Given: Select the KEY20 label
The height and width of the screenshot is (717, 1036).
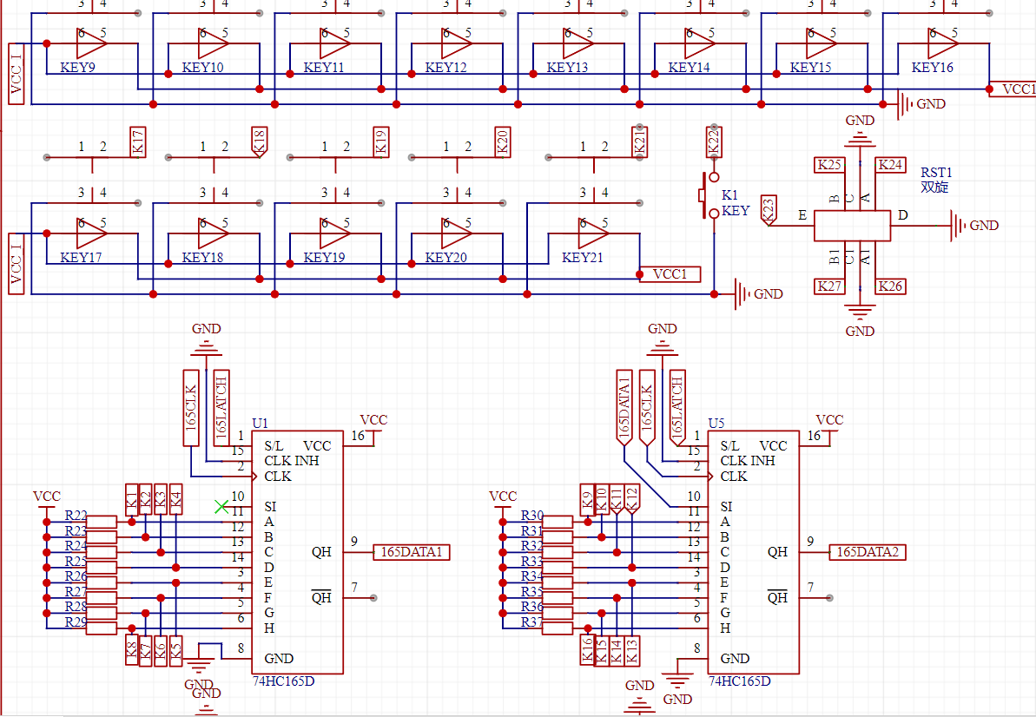Looking at the screenshot, I should [446, 258].
